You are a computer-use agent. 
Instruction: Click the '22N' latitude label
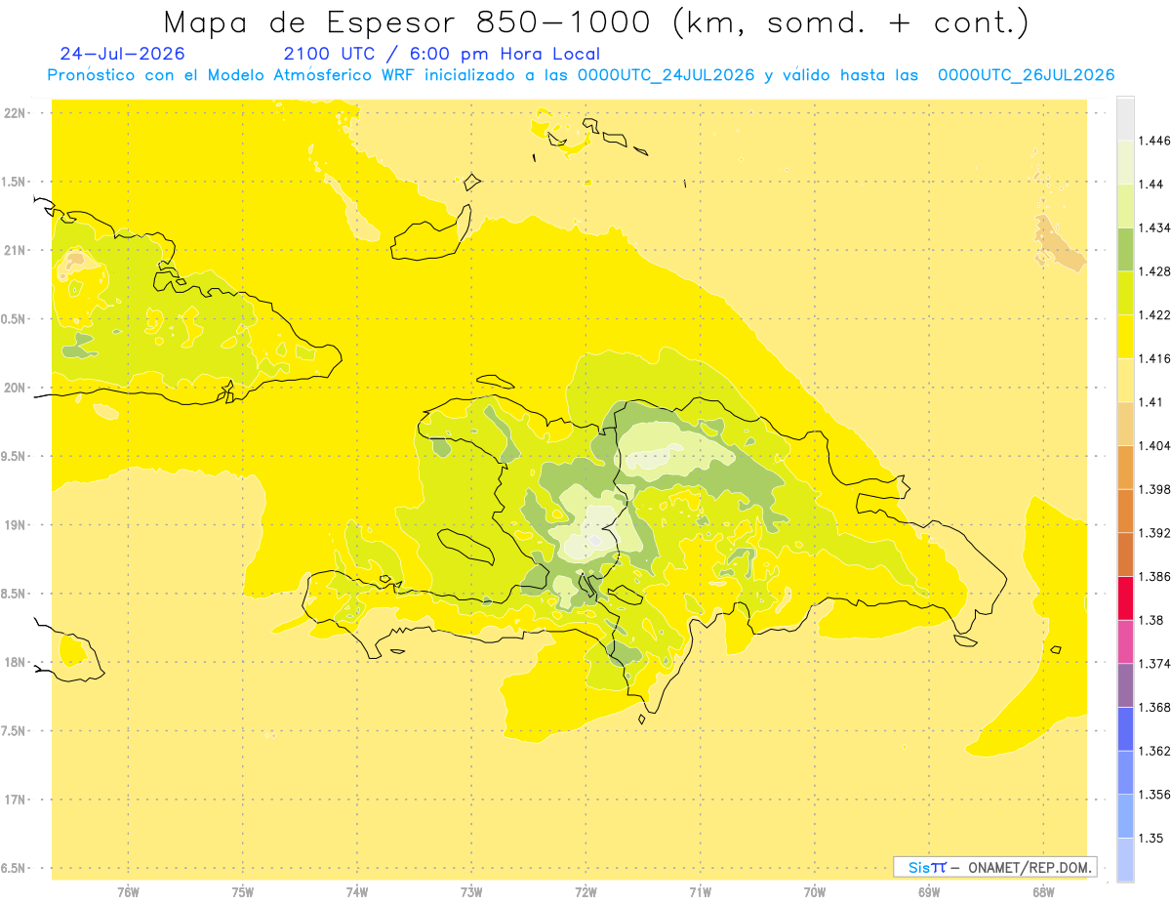[17, 113]
